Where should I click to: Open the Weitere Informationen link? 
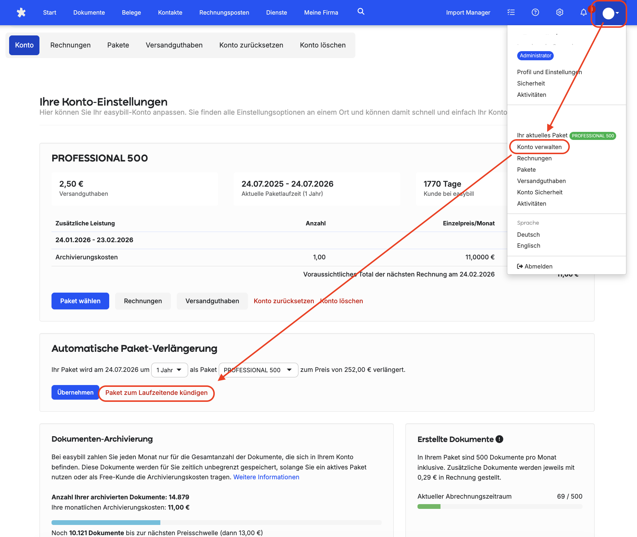(x=266, y=477)
